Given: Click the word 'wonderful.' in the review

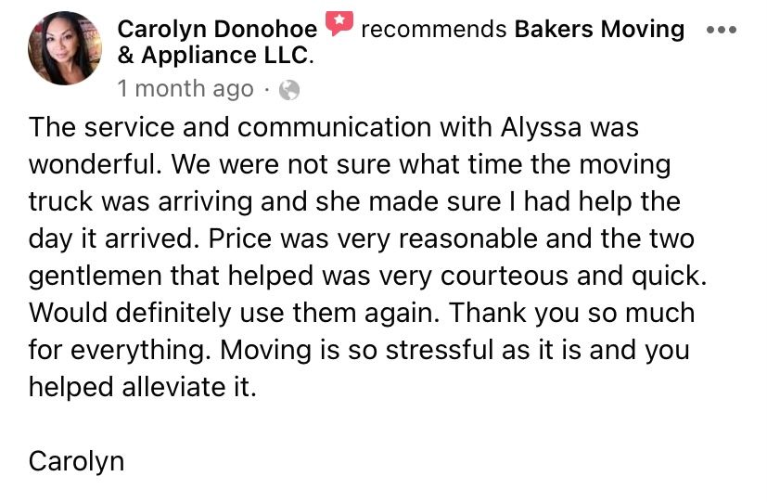Looking at the screenshot, I should coord(96,164).
